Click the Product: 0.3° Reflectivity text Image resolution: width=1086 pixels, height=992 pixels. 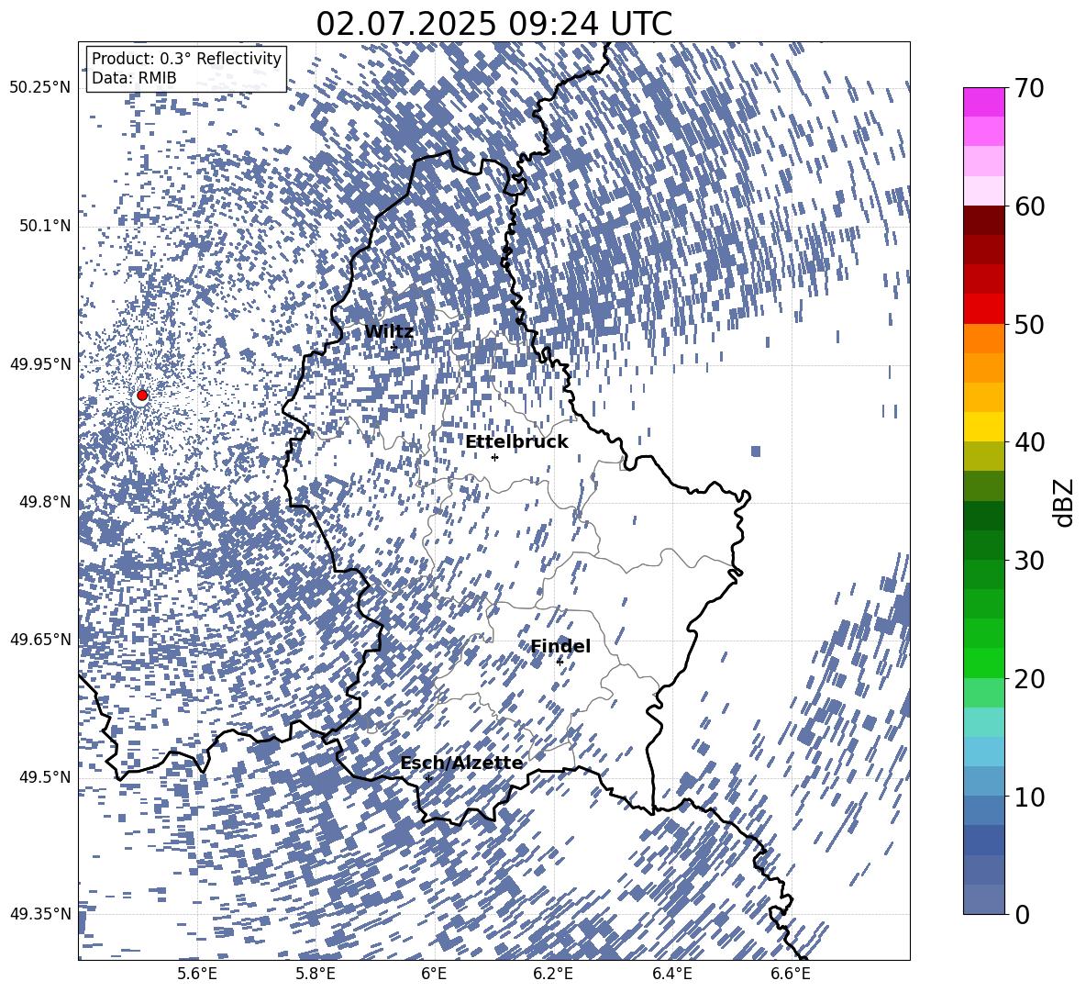pos(186,59)
